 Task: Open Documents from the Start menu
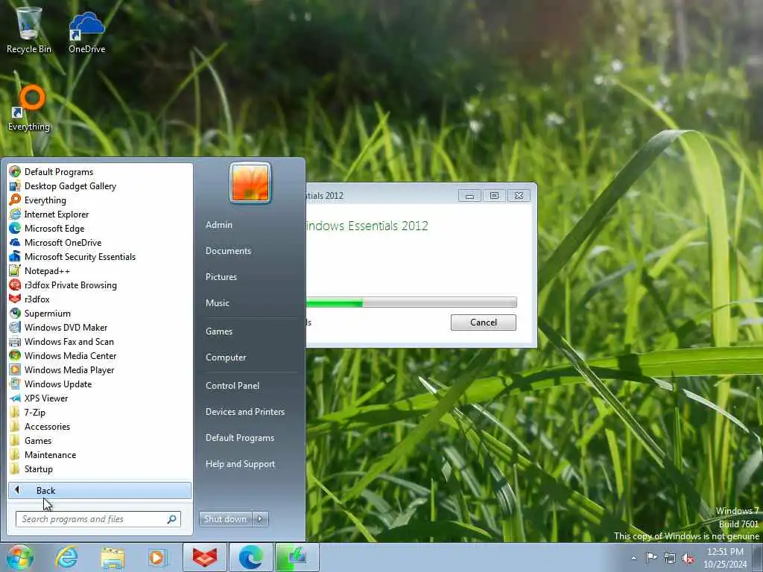pos(228,250)
